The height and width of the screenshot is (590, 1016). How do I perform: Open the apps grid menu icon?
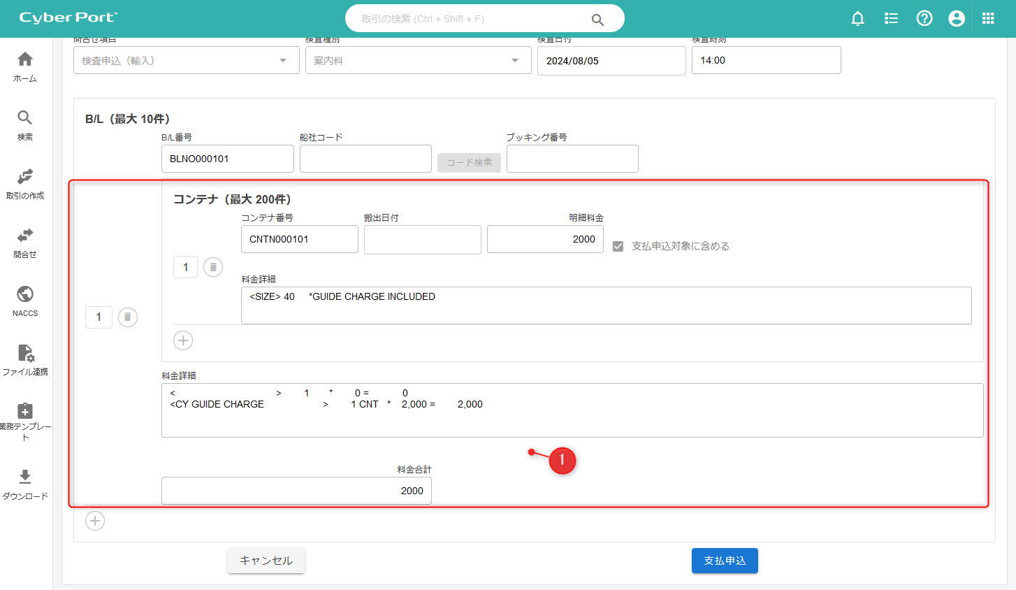point(988,19)
